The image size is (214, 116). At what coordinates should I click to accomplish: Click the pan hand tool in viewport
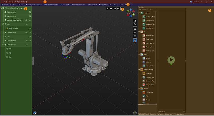point(135,20)
